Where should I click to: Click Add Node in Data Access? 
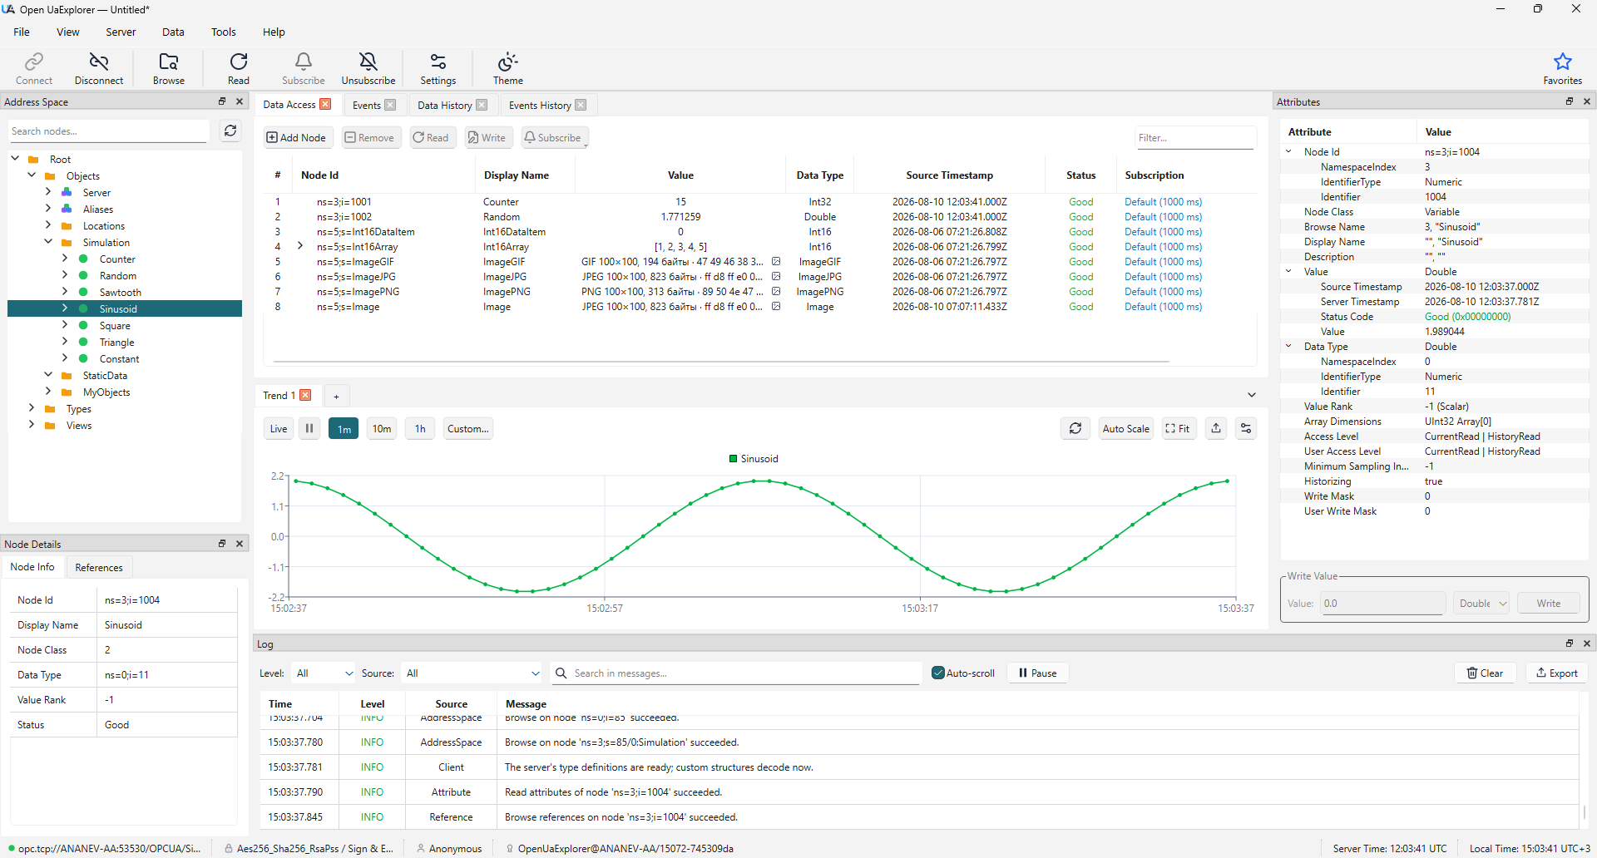click(296, 138)
